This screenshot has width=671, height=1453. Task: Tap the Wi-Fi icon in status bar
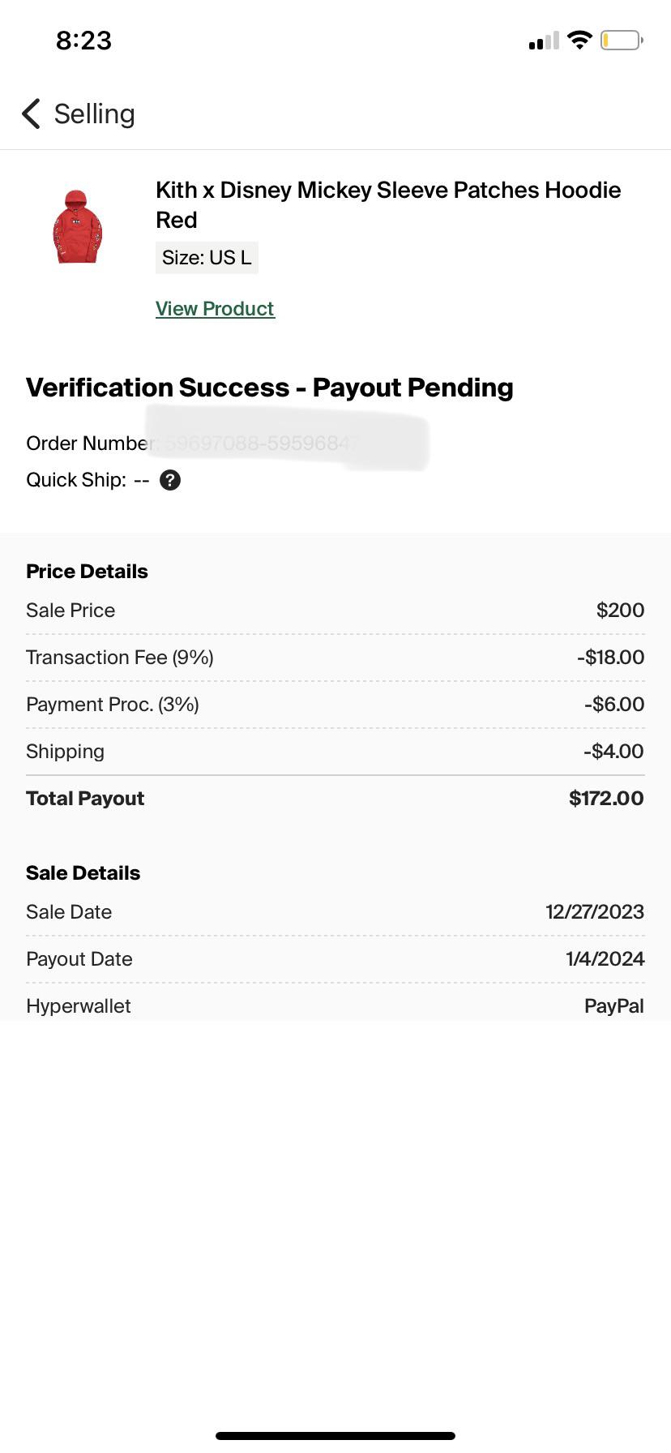coord(579,39)
